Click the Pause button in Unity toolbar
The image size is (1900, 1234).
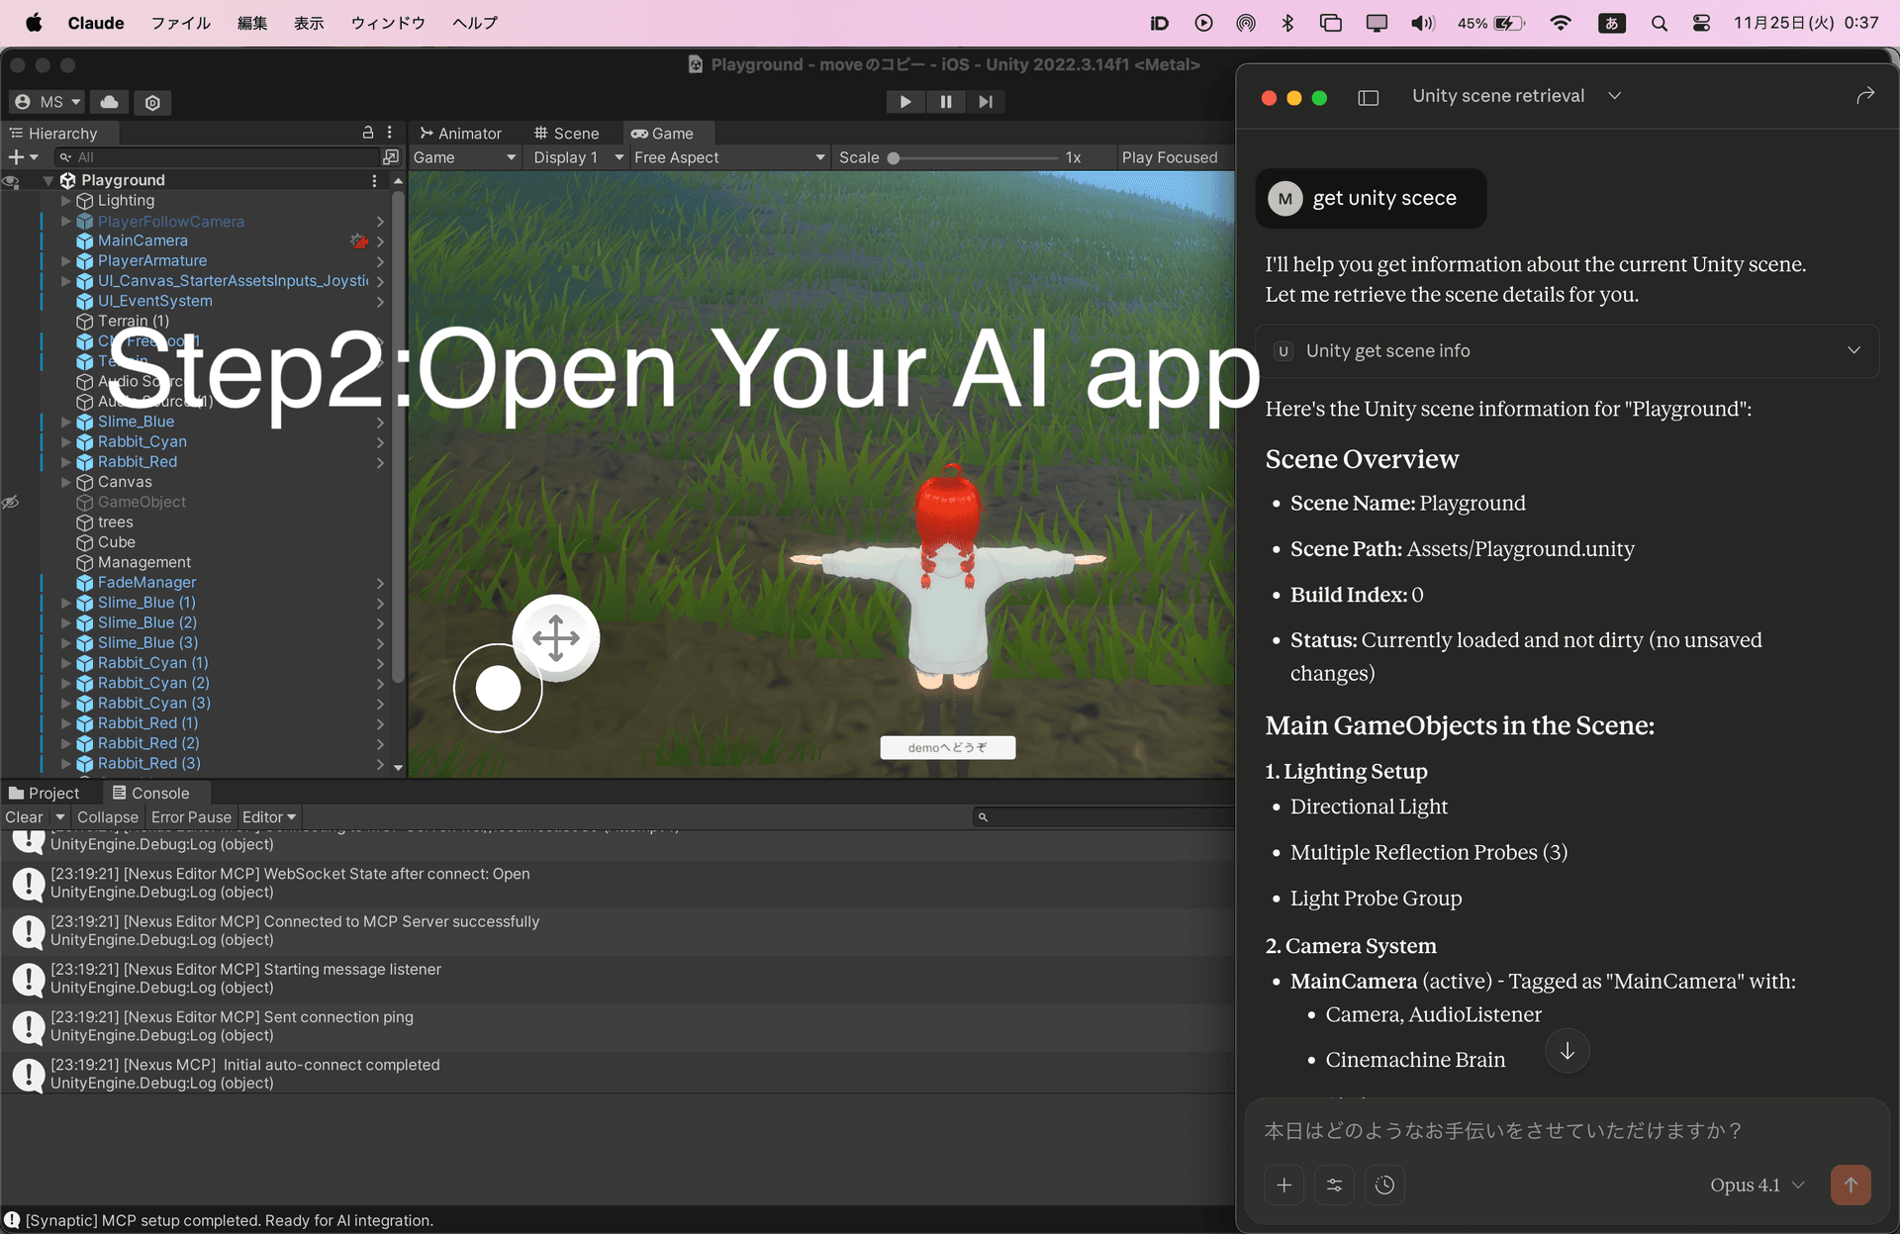tap(945, 101)
